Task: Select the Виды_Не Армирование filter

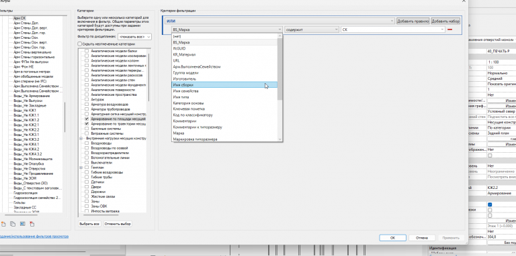Action: 32,96
